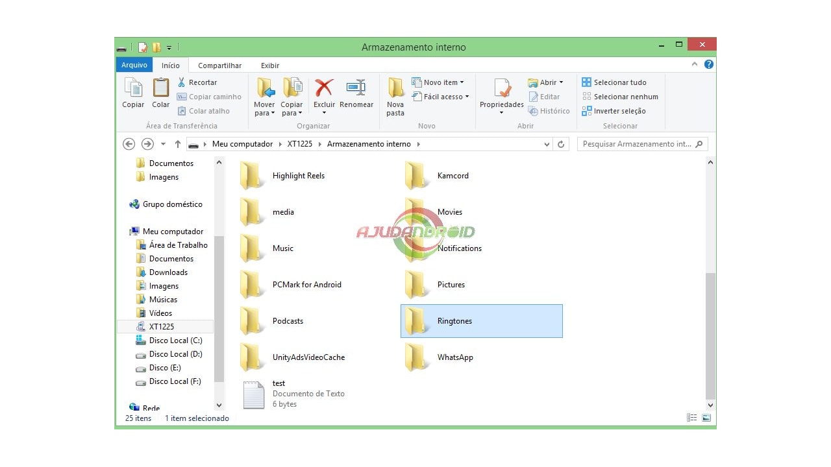Open address bar history dropdown

pyautogui.click(x=547, y=145)
